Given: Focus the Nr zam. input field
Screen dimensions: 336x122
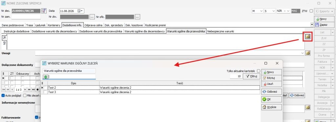Looking at the screenshot, I should [26, 17].
